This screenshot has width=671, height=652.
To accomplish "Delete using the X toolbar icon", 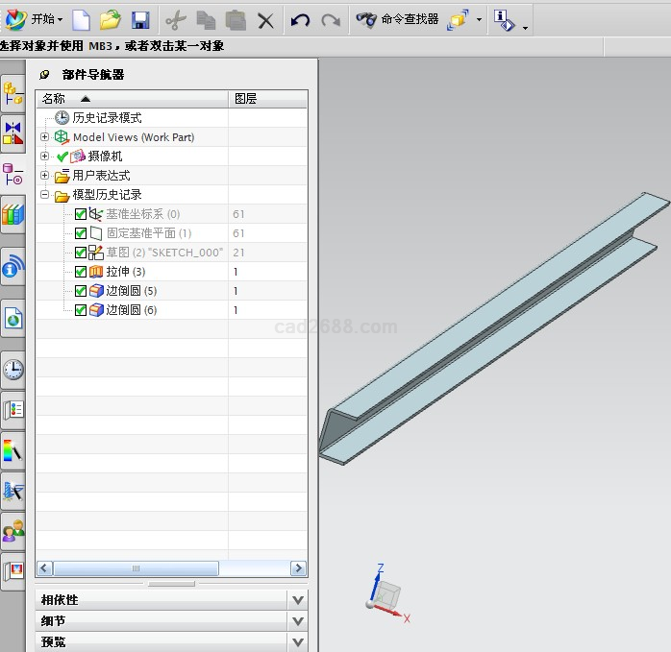I will 265,19.
